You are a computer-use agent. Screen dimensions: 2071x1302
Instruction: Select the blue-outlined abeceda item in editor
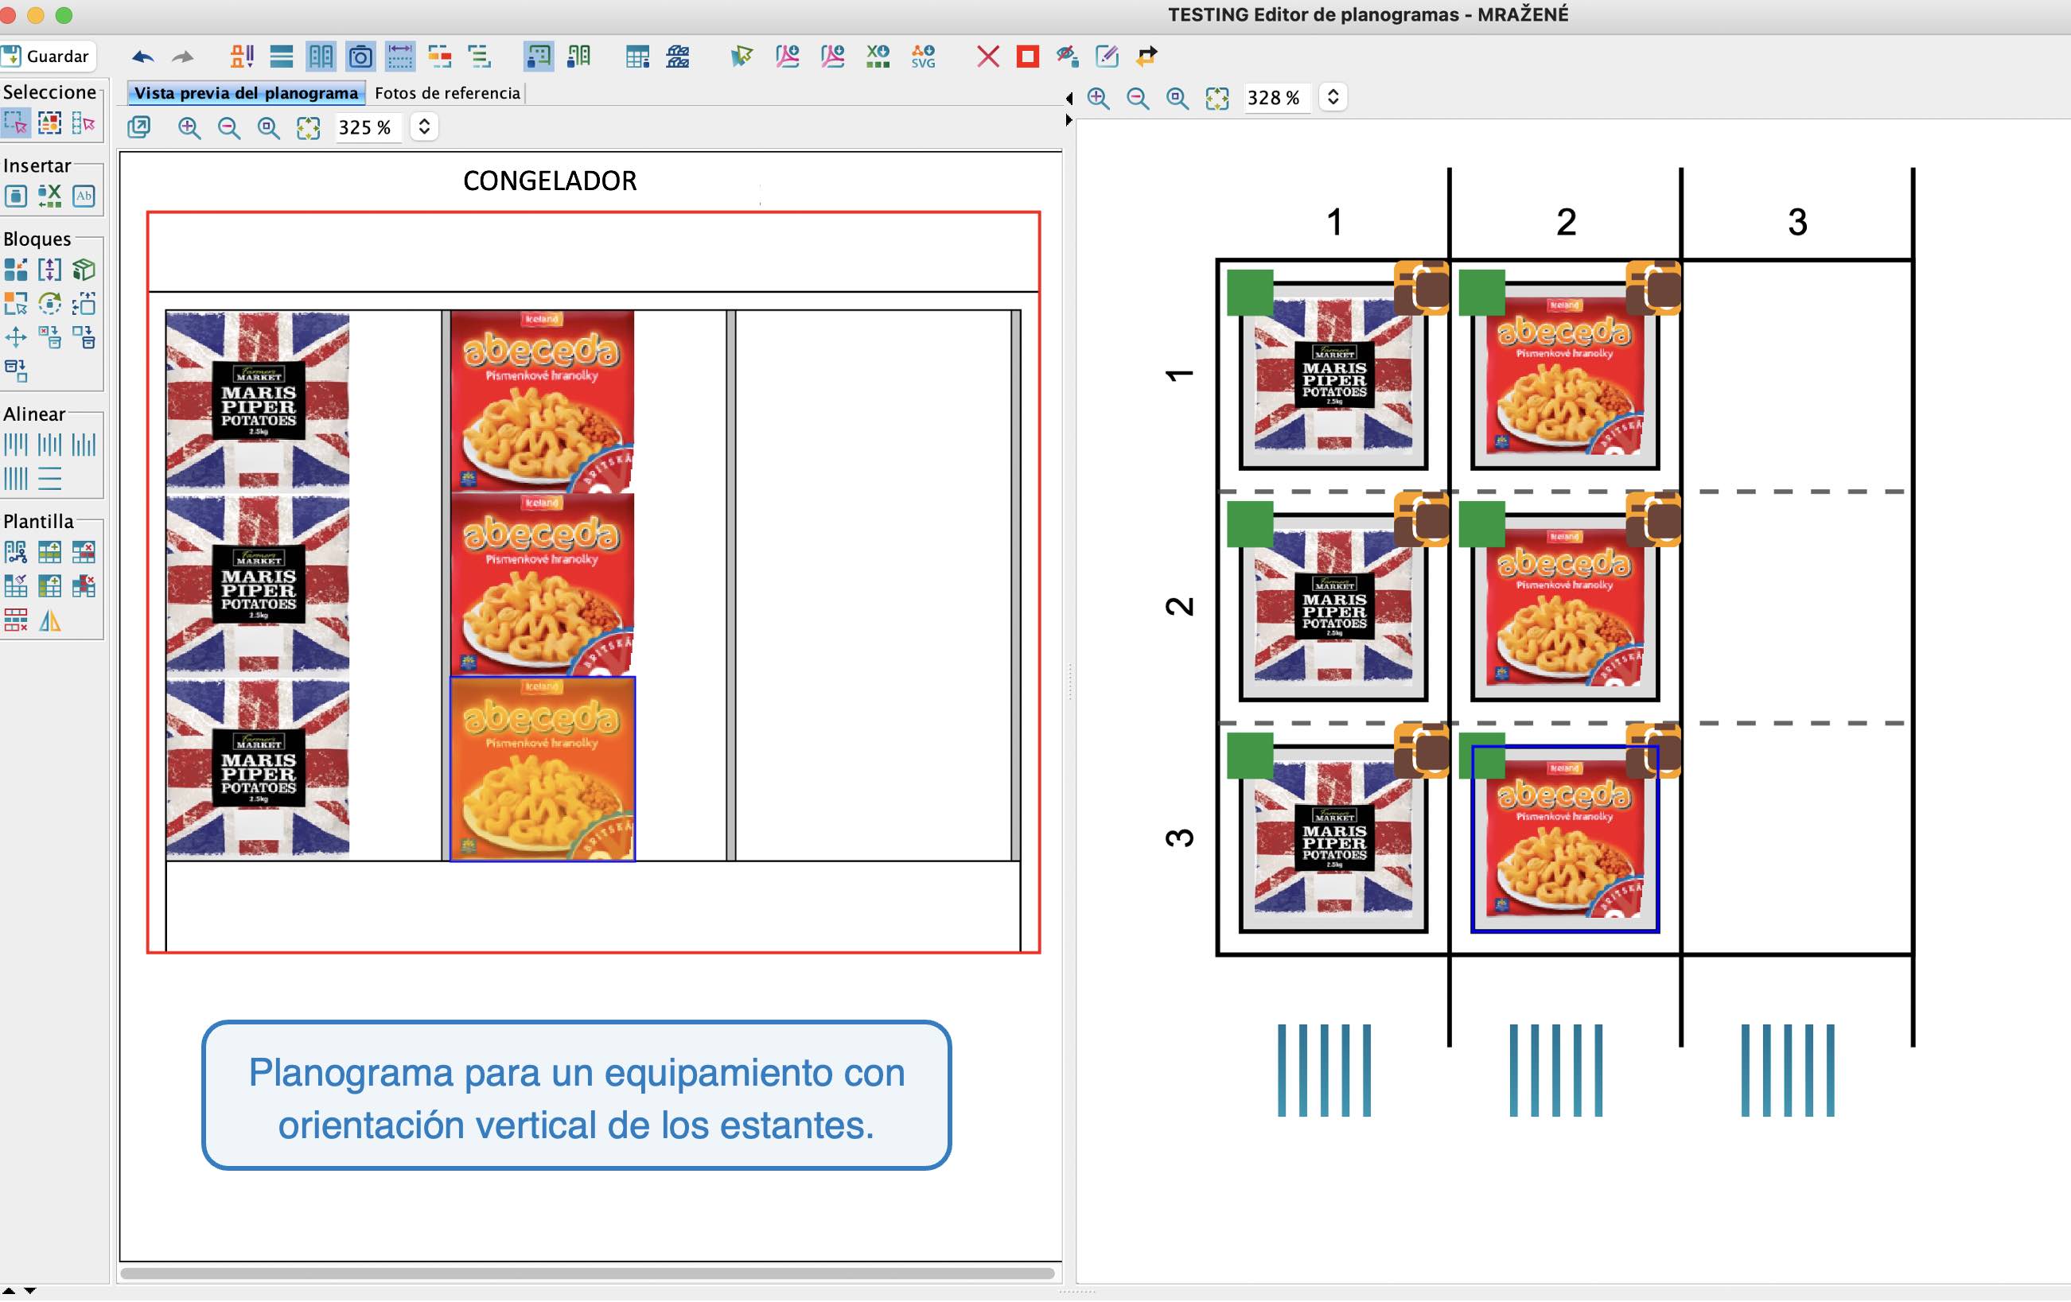1565,839
